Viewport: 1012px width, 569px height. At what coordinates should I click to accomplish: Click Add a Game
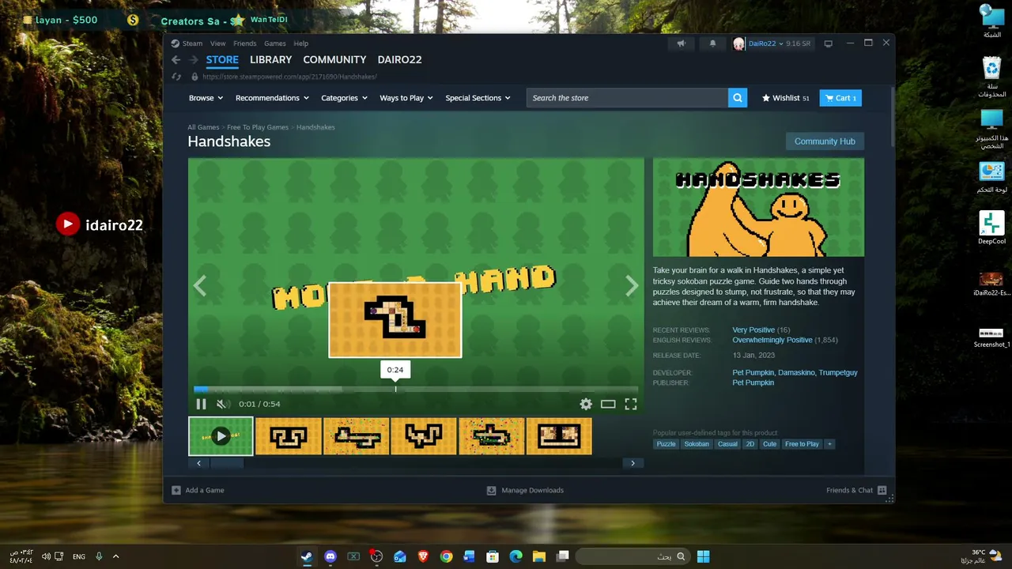click(198, 490)
